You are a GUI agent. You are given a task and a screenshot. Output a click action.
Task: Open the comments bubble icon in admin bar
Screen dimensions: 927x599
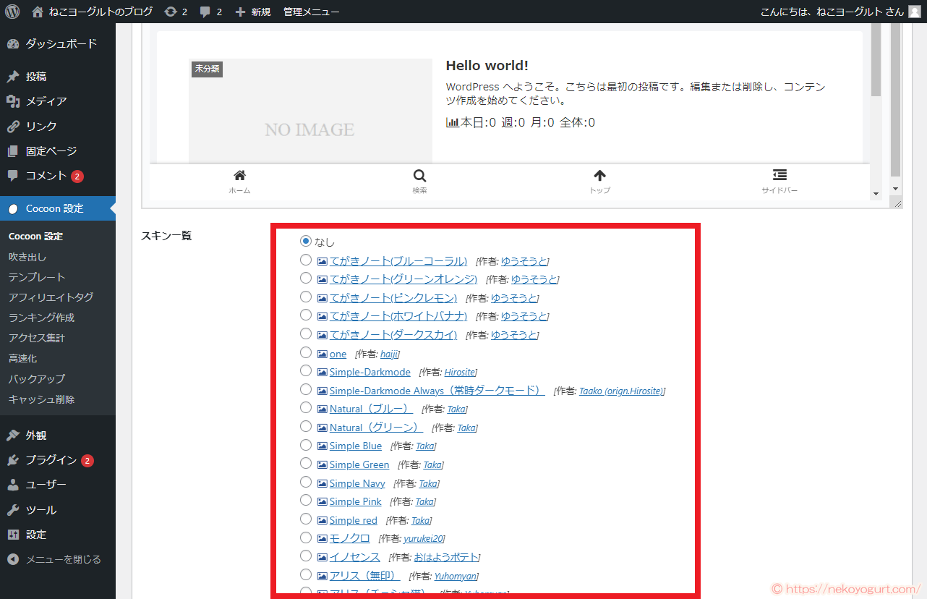[205, 12]
